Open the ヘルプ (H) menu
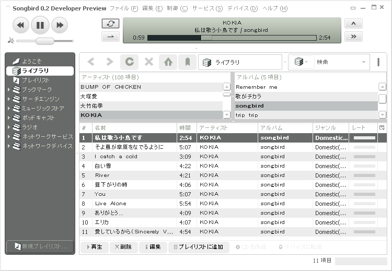Image resolution: width=392 pixels, height=271 pixels. [x=275, y=8]
